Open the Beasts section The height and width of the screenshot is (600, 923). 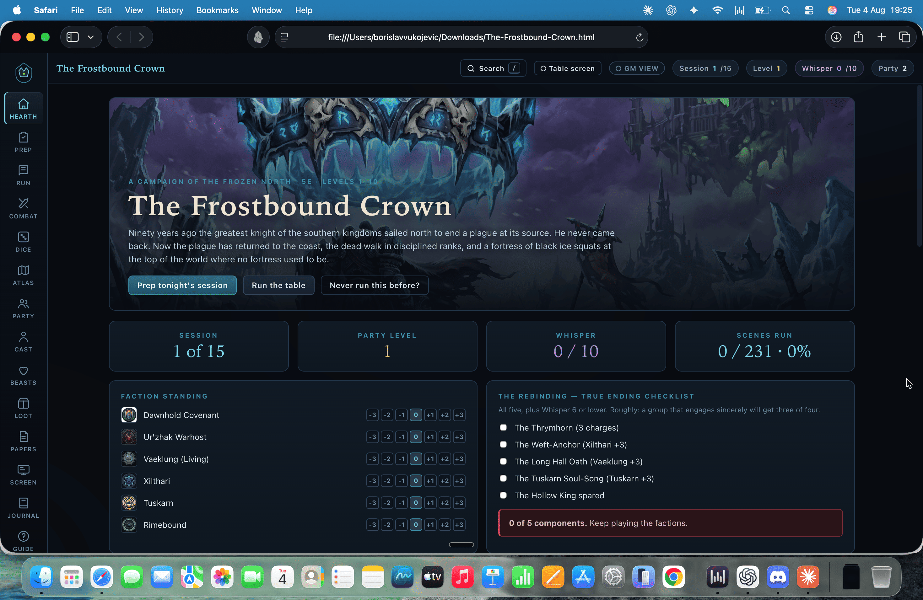pyautogui.click(x=23, y=375)
